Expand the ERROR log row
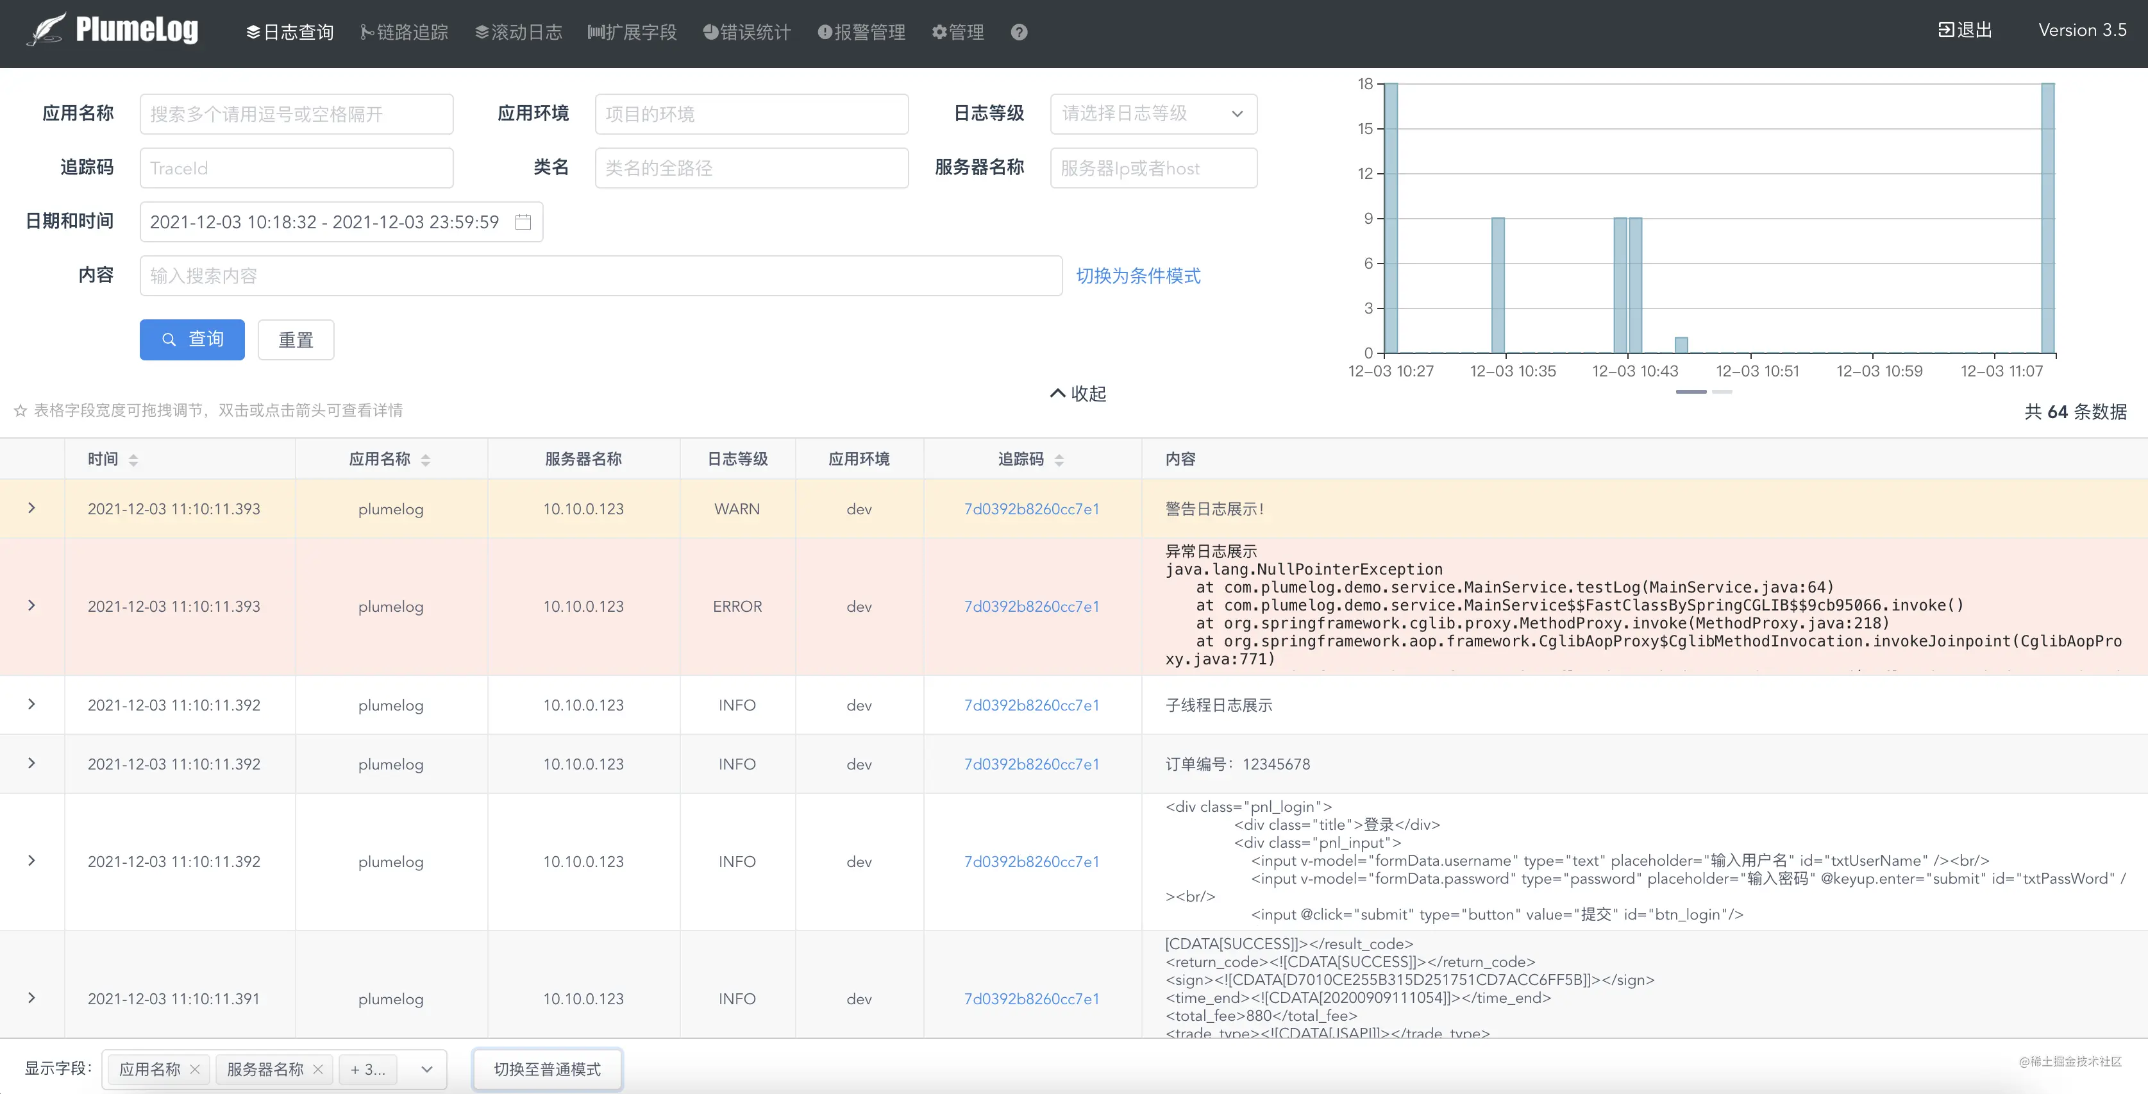This screenshot has width=2148, height=1094. (31, 605)
